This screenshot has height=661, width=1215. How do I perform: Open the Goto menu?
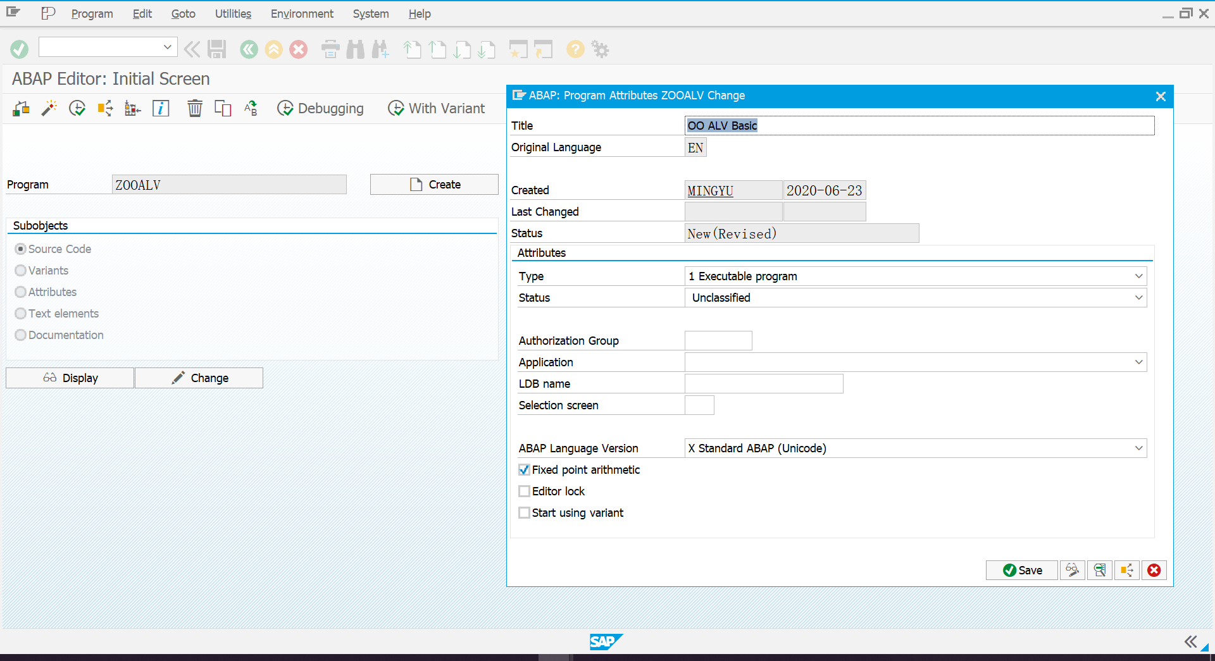click(x=183, y=13)
